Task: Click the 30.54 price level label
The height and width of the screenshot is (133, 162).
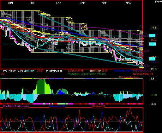Action: (x=146, y=51)
